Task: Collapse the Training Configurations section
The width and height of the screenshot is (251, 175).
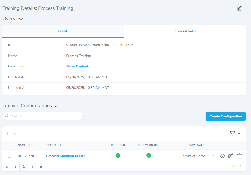Action: 56,106
